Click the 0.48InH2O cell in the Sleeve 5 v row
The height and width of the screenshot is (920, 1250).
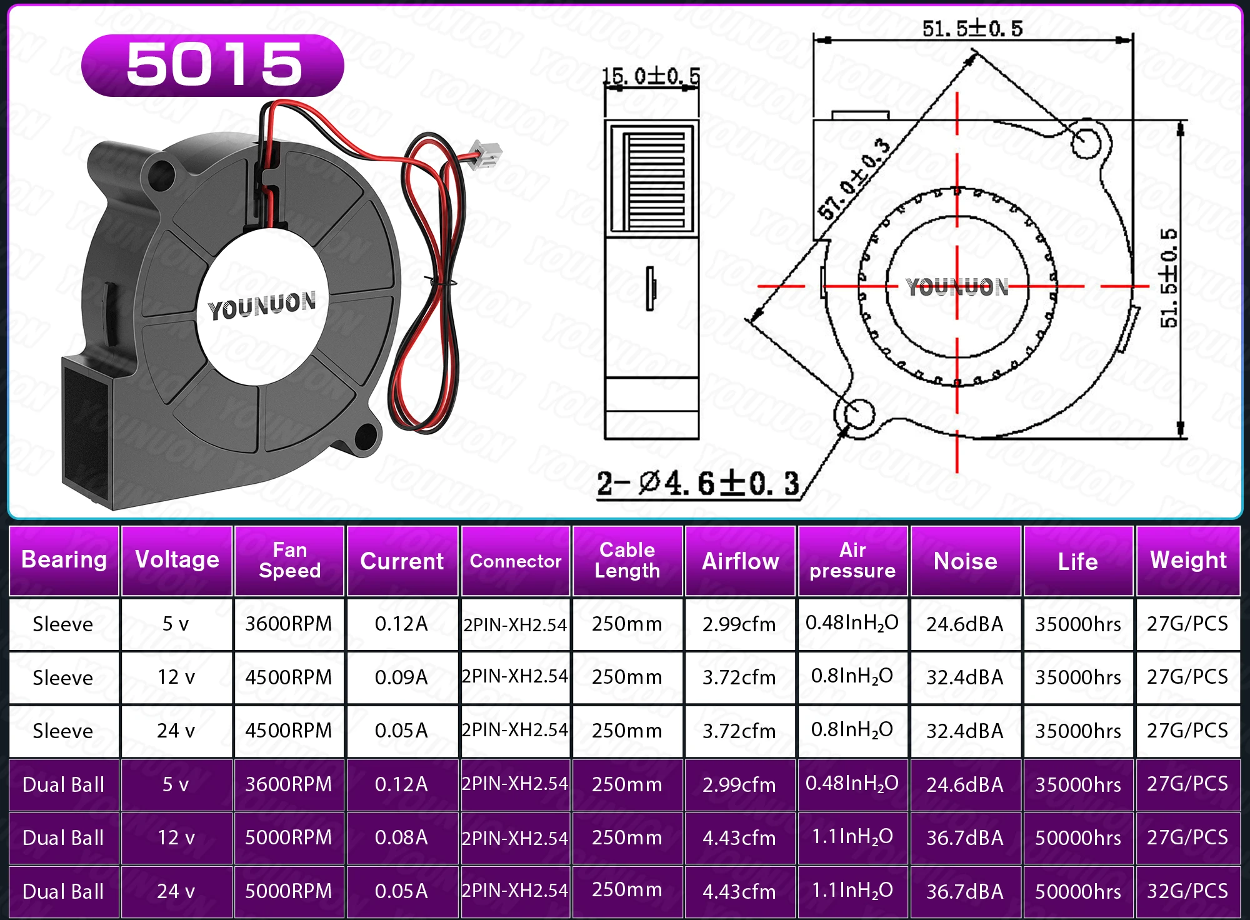[851, 623]
